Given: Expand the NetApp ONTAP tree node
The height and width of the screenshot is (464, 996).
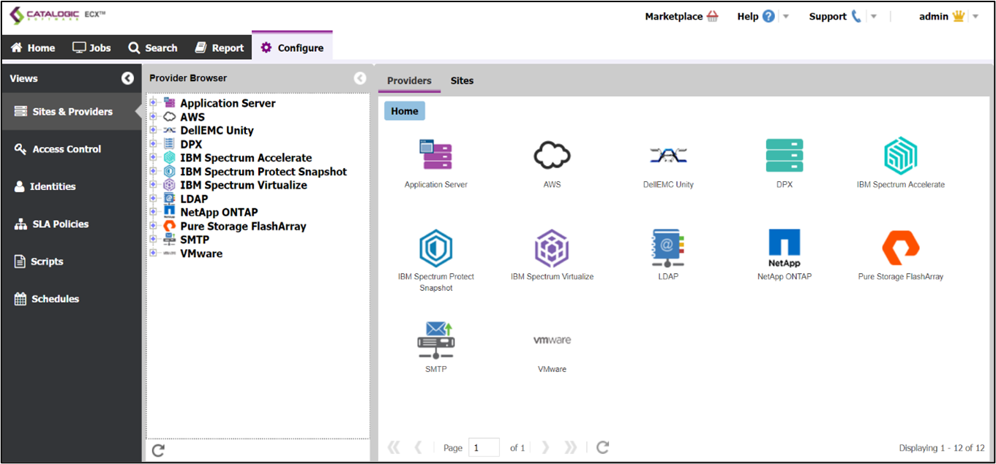Looking at the screenshot, I should click(x=154, y=212).
